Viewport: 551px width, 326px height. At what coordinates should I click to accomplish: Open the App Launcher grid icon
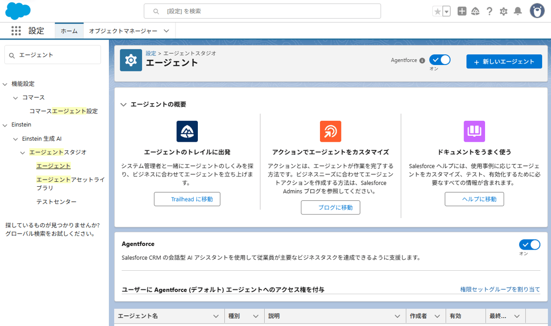[16, 31]
